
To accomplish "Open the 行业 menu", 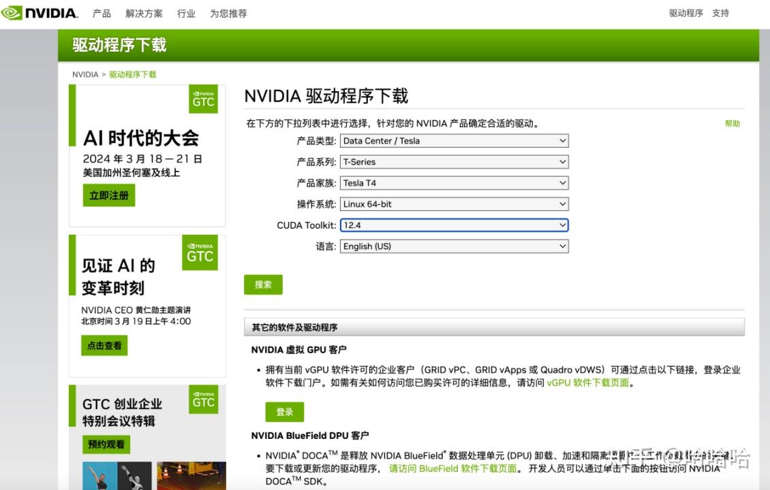I will coord(186,13).
